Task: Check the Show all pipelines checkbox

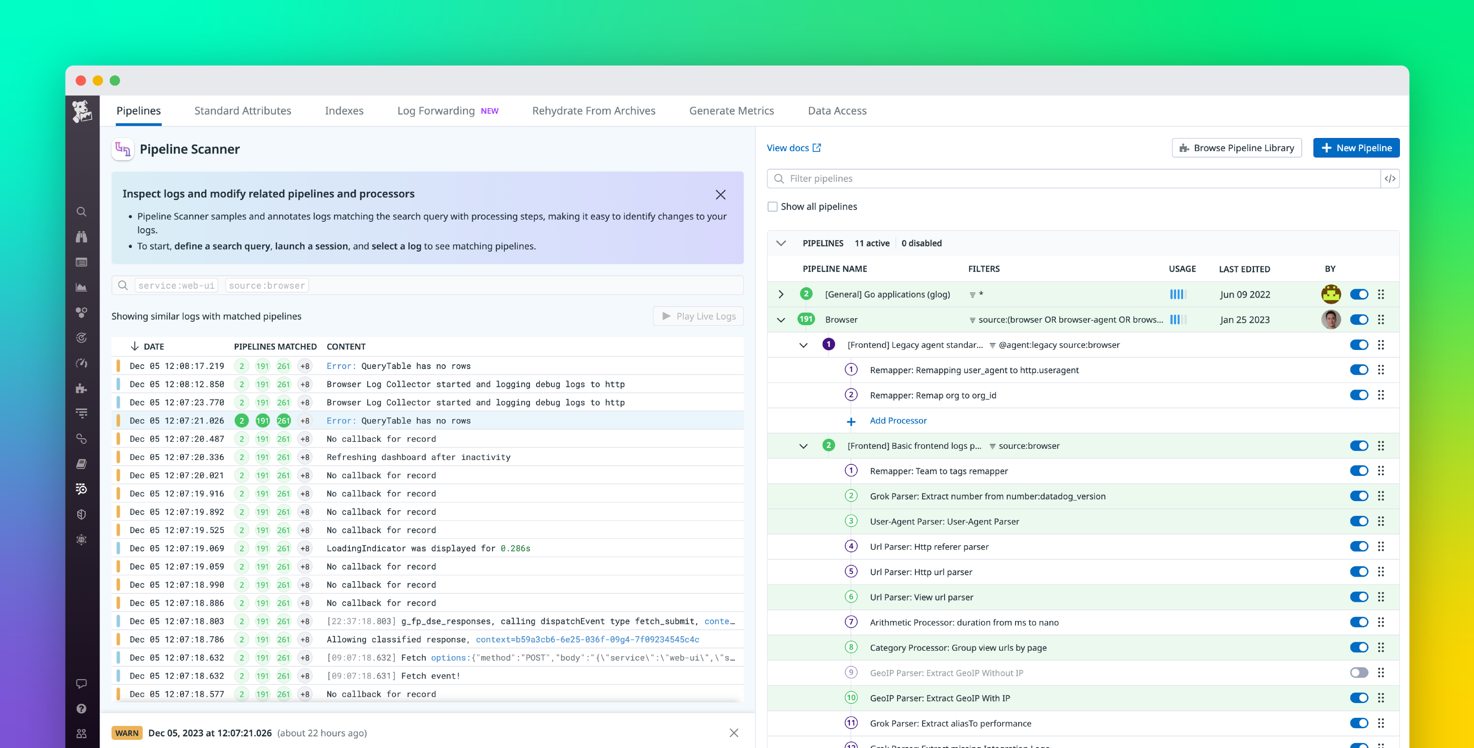Action: 772,206
